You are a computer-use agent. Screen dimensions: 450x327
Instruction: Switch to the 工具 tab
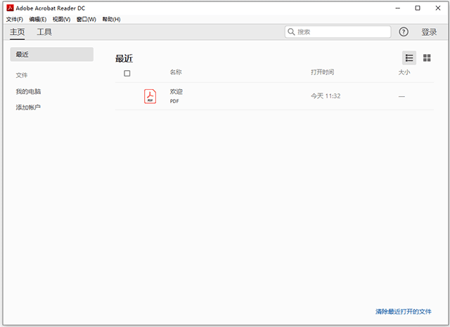44,32
